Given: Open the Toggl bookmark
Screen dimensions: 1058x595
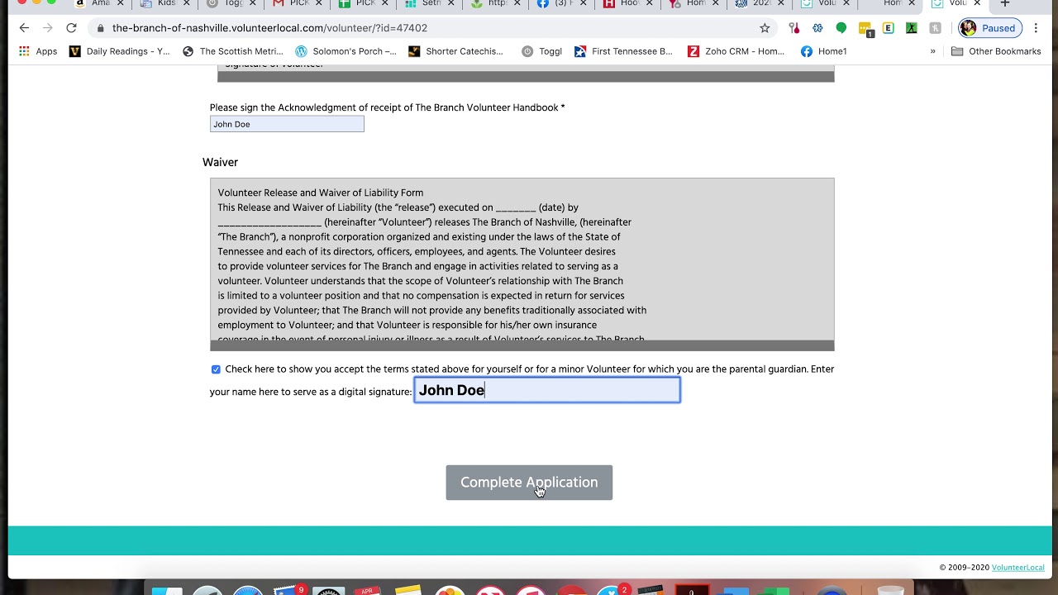Looking at the screenshot, I should (541, 51).
